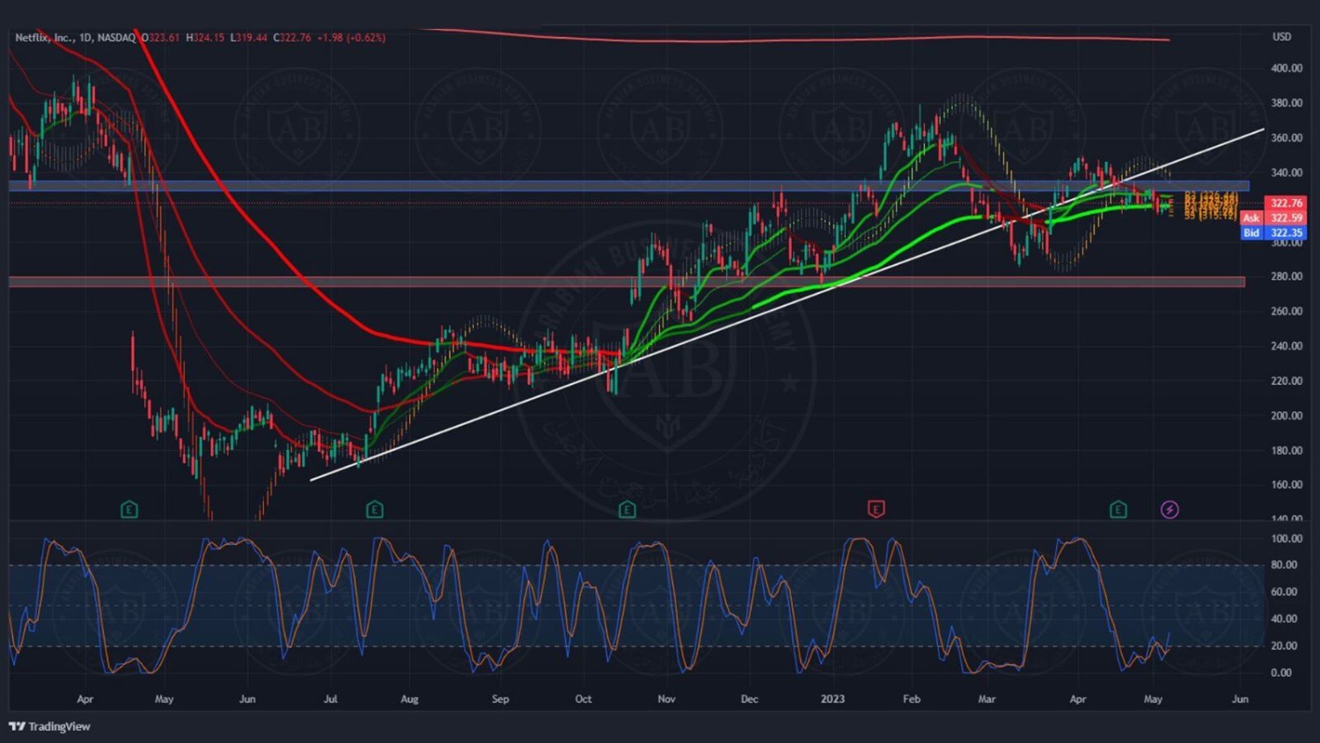The image size is (1320, 743).
Task: Click the 1D interval in chart legend
Action: point(85,38)
